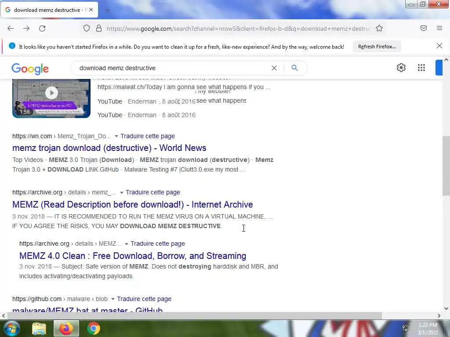The height and width of the screenshot is (337, 450).
Task: Open the taskbar clock showing 1:22 PM
Action: coord(428,329)
